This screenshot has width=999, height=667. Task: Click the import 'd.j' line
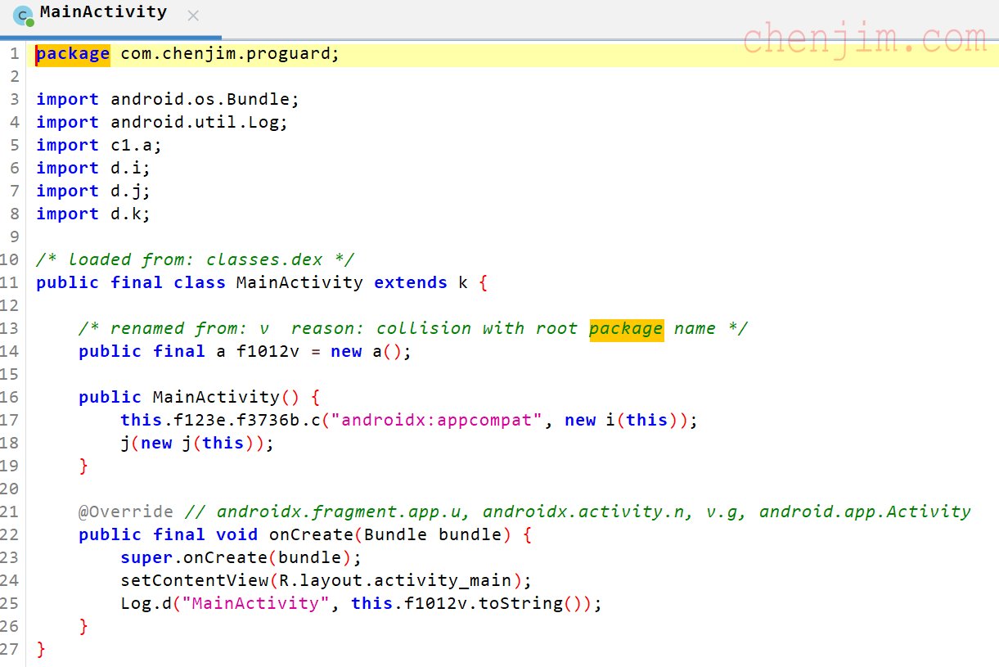point(93,192)
